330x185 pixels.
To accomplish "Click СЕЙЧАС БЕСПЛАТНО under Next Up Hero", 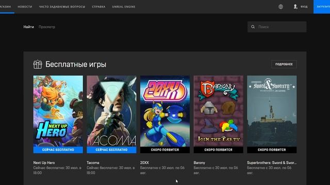I will click(58, 150).
